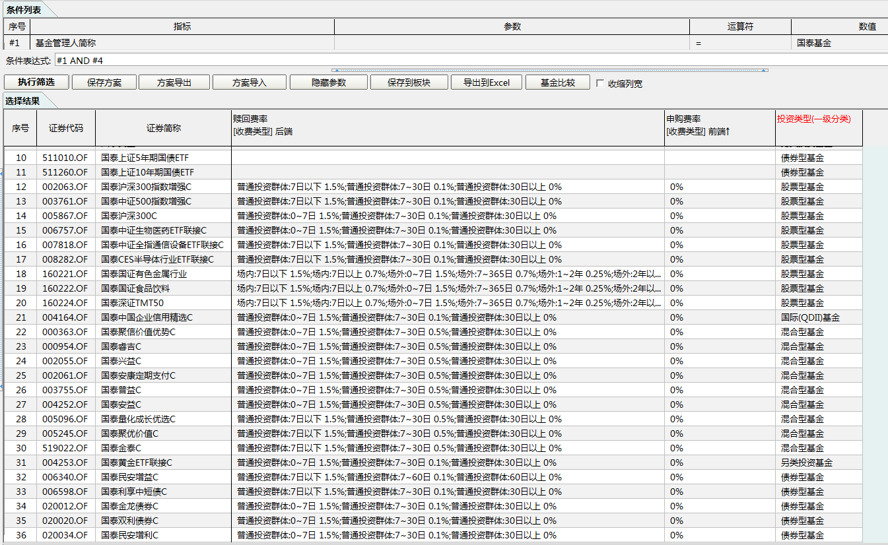Select row 国泰上证10年期国债ETF
The height and width of the screenshot is (545, 888).
433,172
